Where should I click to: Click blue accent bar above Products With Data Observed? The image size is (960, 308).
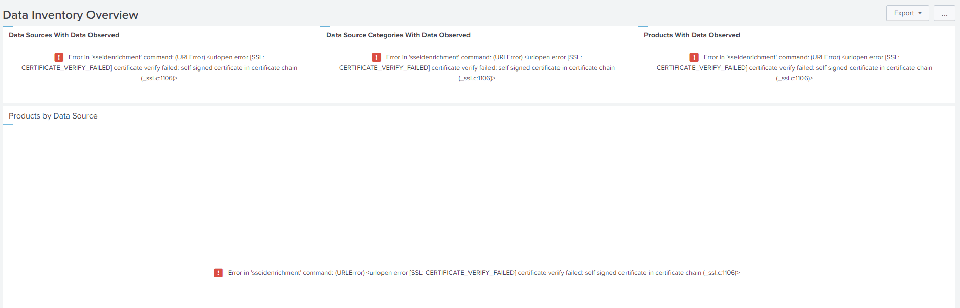tap(643, 26)
